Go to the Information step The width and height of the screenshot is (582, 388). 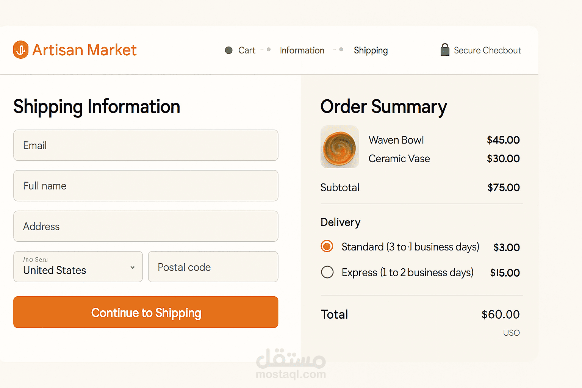pos(302,50)
